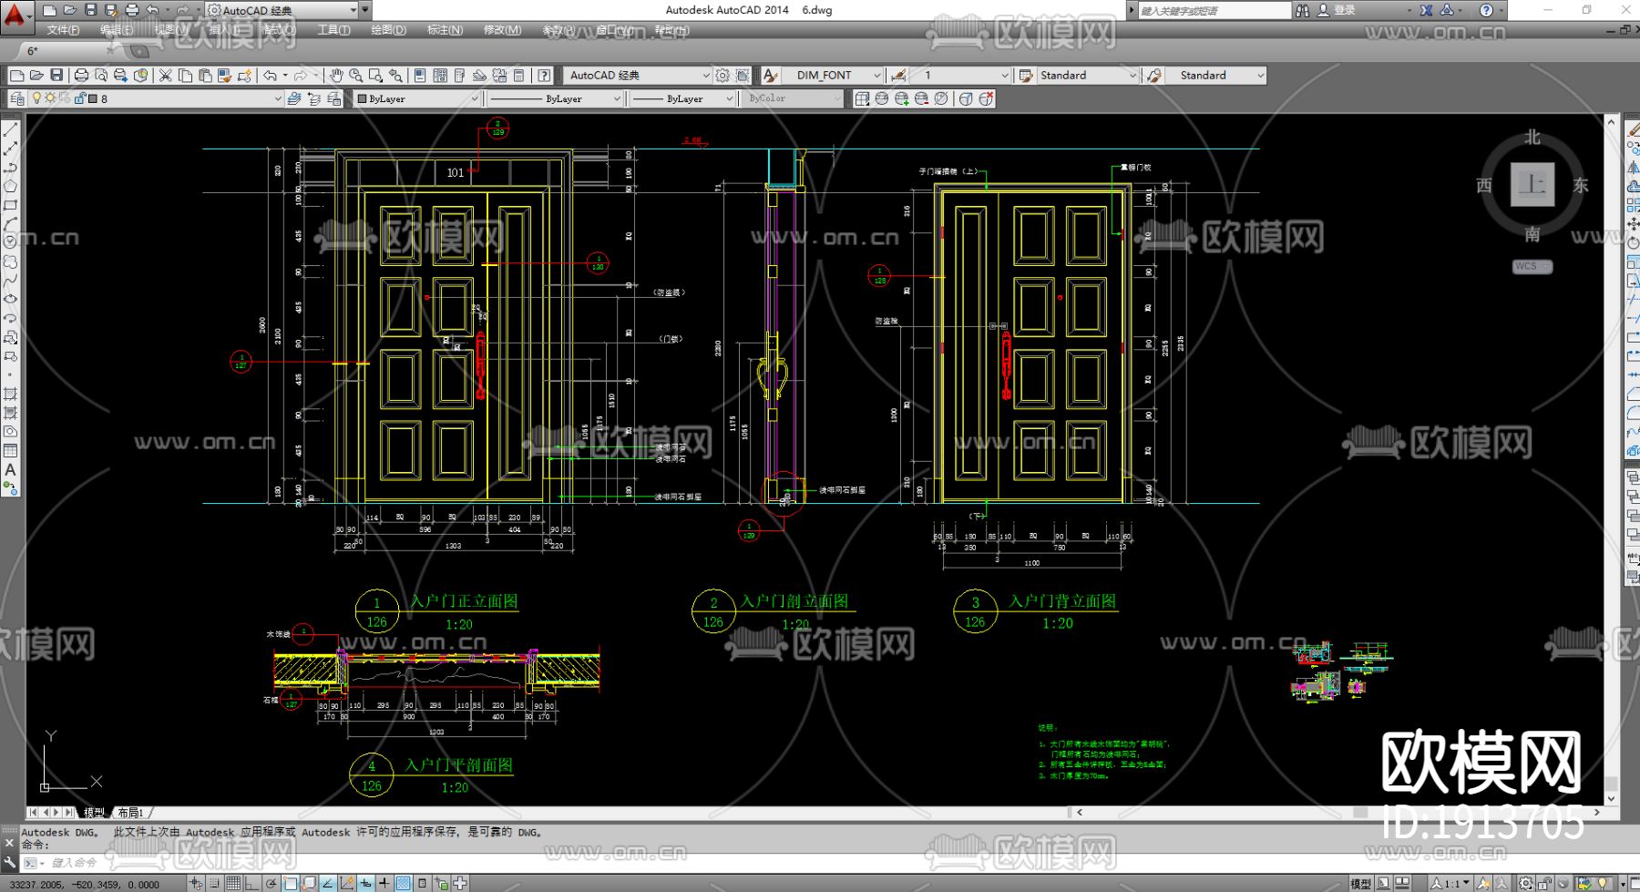Select the Pan hand tool
The height and width of the screenshot is (892, 1640).
336,76
